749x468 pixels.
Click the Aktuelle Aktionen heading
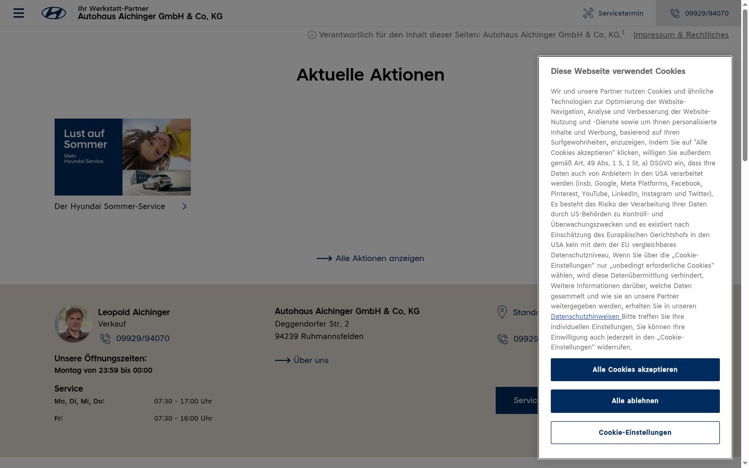tap(370, 75)
